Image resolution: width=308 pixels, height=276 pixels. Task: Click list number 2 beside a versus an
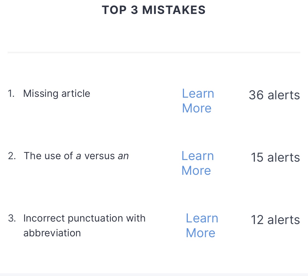[x=11, y=156]
